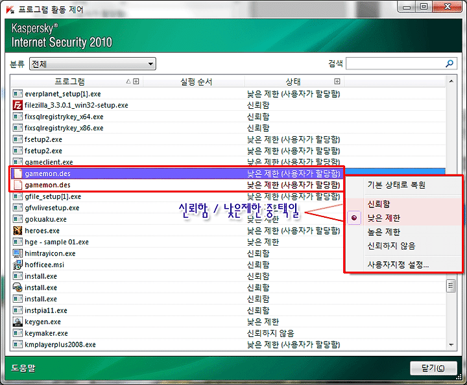The height and width of the screenshot is (385, 467).
Task: Click the instpia11.exe program icon
Action: [18, 310]
